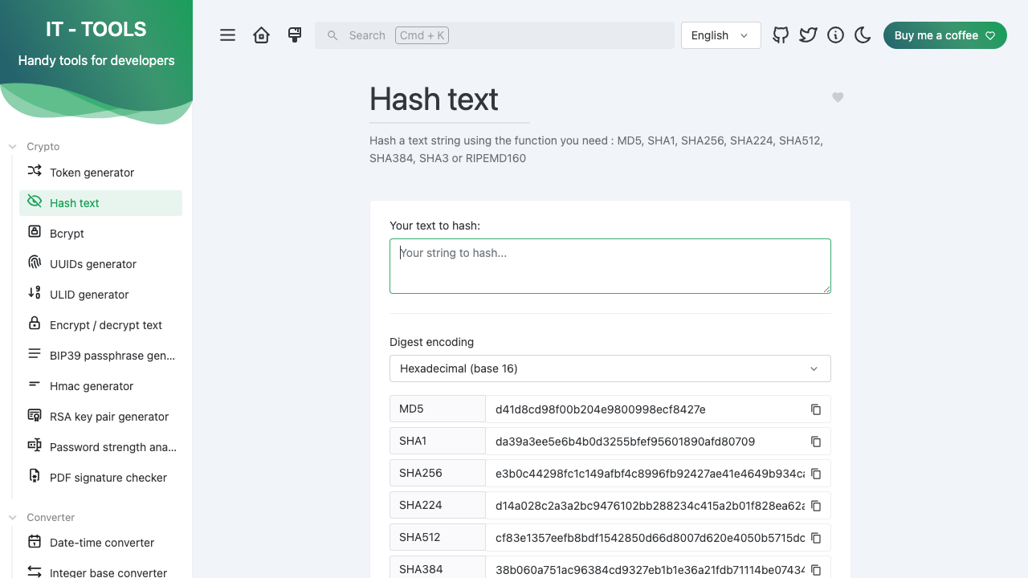This screenshot has width=1028, height=578.
Task: Click the Password strength analyser icon
Action: 35,446
